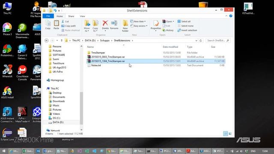Click Cut in the Clipboard group
Screen dimensions: 274x154
pyautogui.click(x=65, y=21)
